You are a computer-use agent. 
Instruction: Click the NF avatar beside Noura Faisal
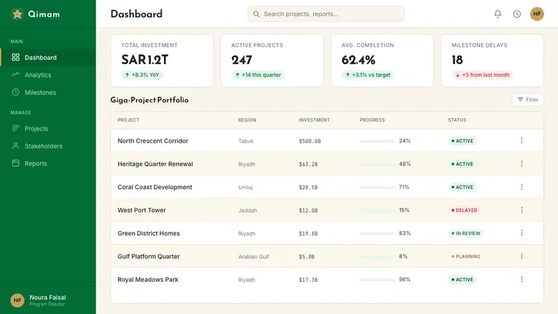tap(17, 300)
